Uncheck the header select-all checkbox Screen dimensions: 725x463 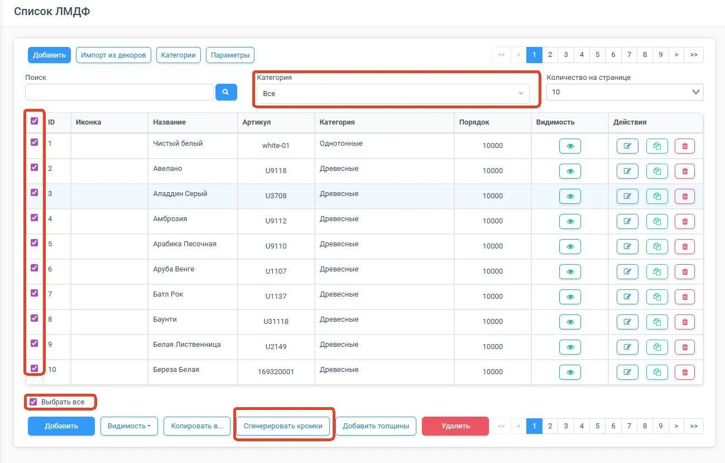tap(34, 121)
